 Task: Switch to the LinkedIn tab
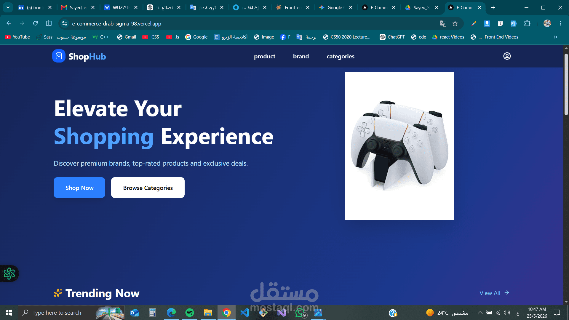[x=31, y=7]
